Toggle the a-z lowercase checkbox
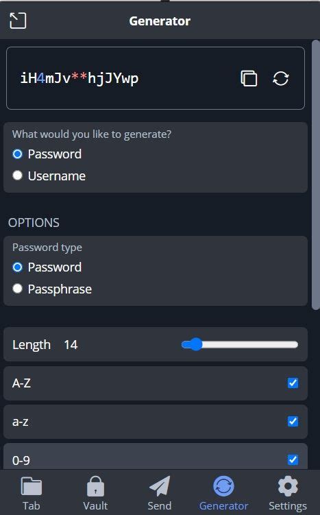This screenshot has width=320, height=515. tap(293, 421)
